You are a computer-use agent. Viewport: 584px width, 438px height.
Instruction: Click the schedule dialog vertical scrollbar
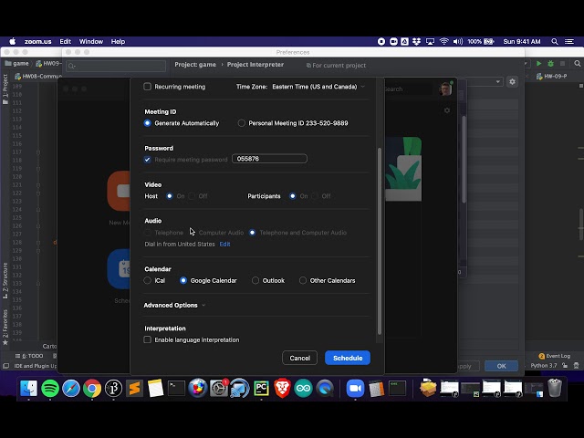click(x=380, y=241)
